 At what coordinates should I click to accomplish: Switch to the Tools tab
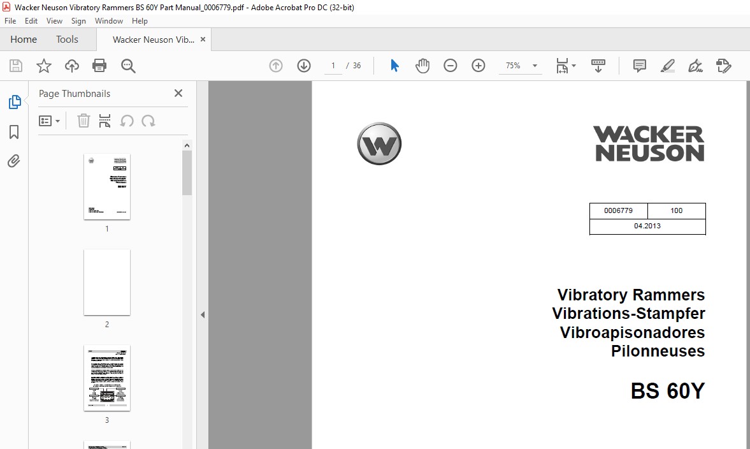click(67, 40)
